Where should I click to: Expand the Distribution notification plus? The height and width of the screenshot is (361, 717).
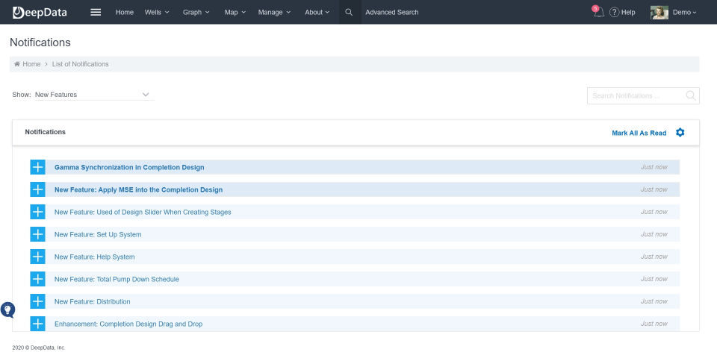(x=37, y=301)
